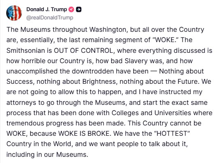Open the Donald J. Trump display name
The width and height of the screenshot is (219, 163).
[47, 9]
